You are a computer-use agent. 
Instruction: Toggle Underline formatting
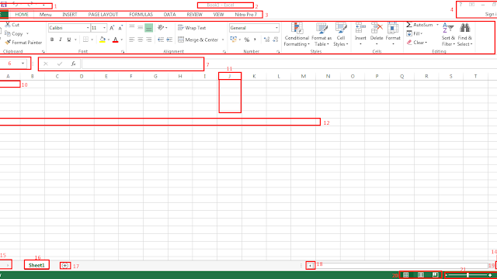point(69,40)
